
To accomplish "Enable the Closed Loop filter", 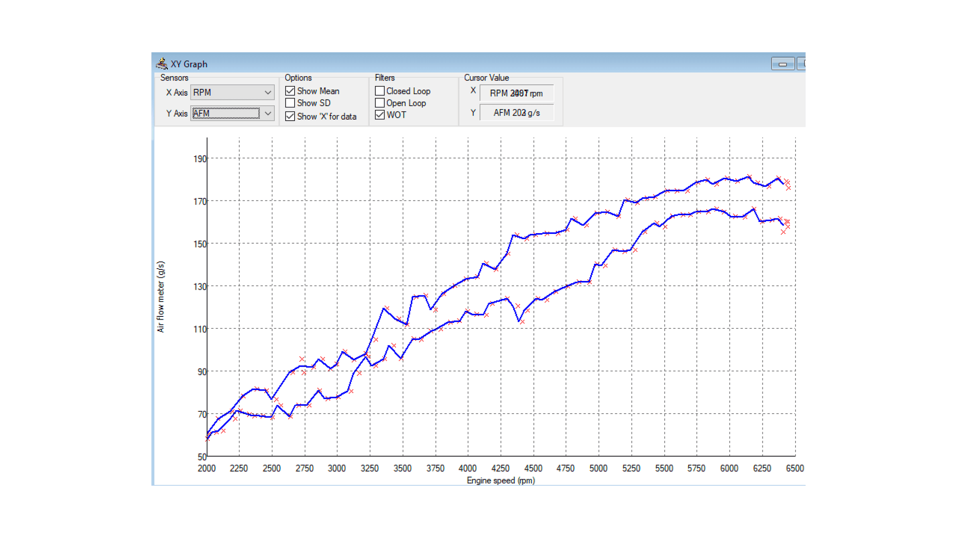I will coord(380,91).
